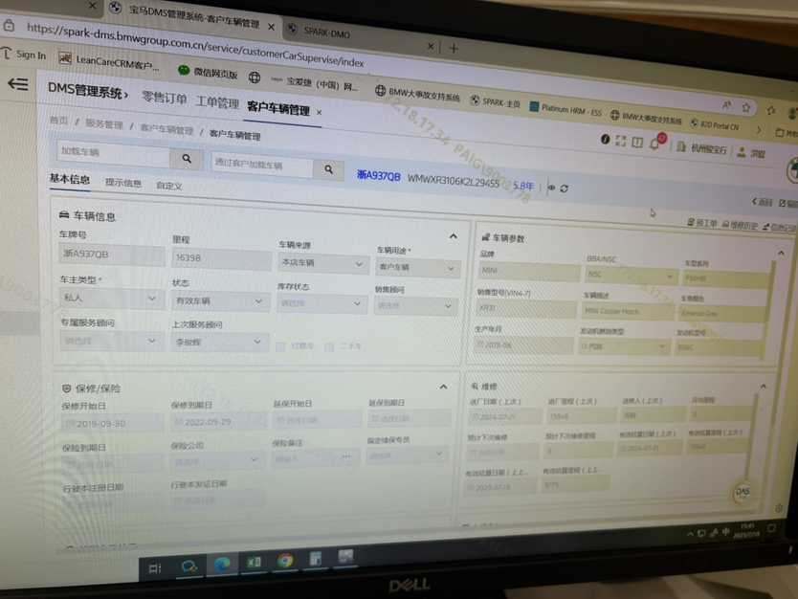
Task: Click the three-dots button in 保险备注 field
Action: pos(346,456)
